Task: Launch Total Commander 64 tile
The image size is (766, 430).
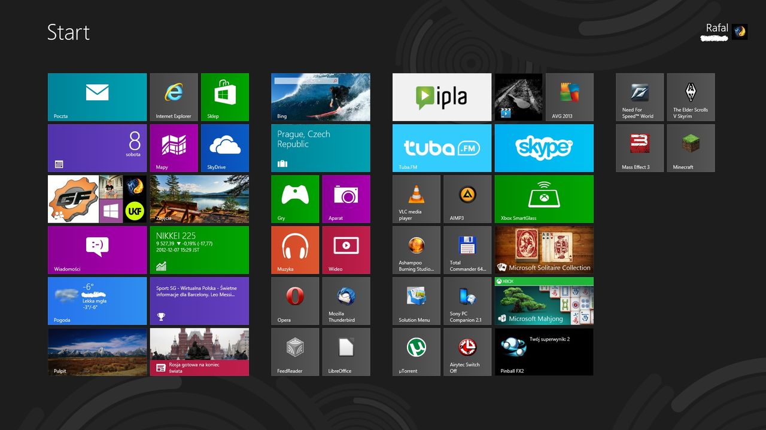Action: point(467,250)
